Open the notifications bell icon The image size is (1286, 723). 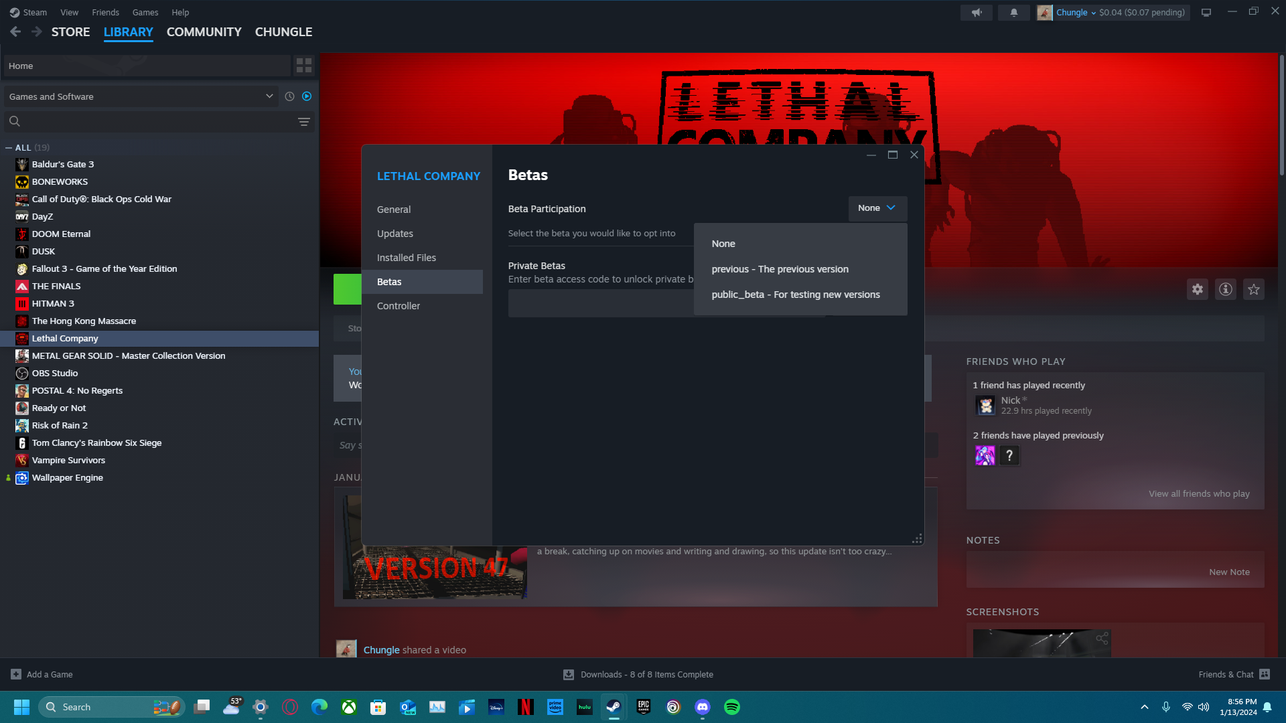click(x=1013, y=13)
